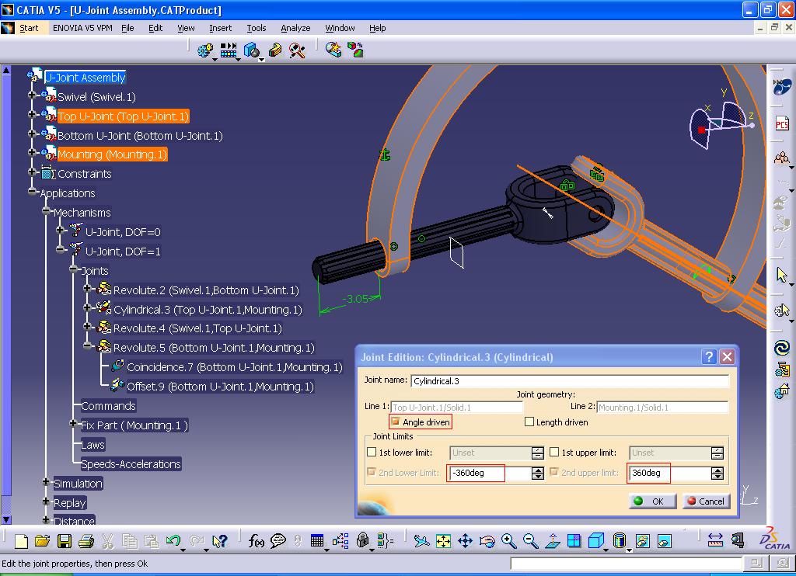Enable the 1st upper limit checkbox
Screen dimensions: 796x576
556,452
